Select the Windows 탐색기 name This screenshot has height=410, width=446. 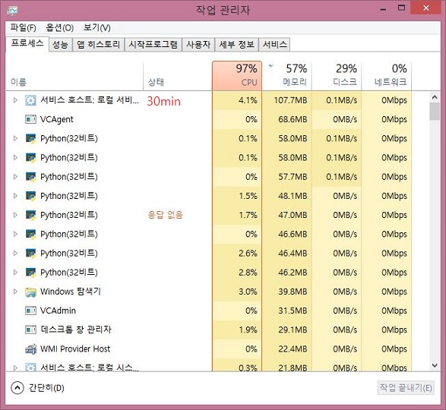pyautogui.click(x=71, y=292)
